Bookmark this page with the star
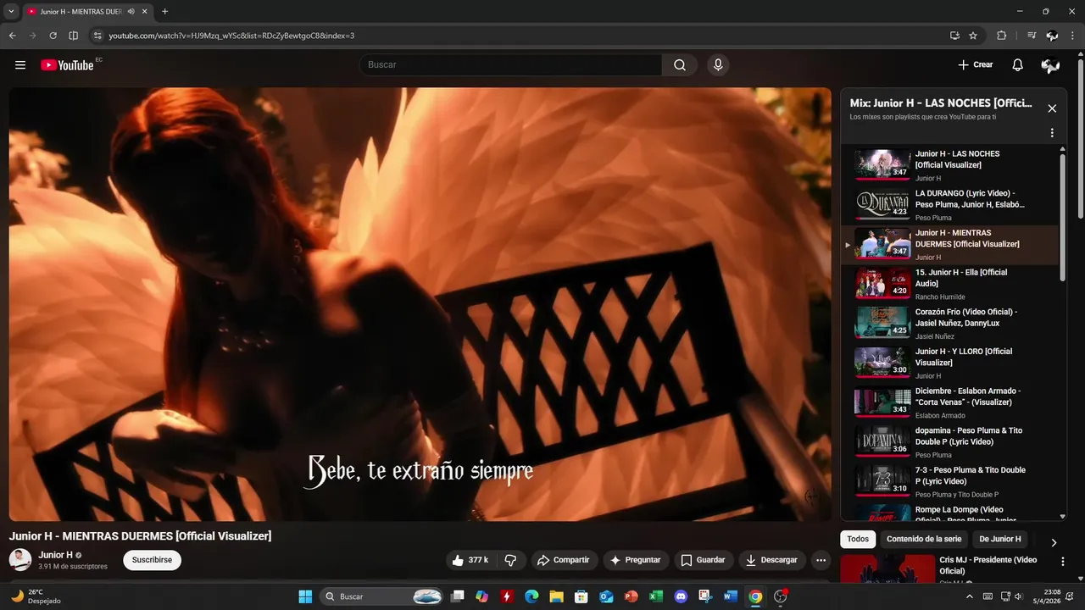 click(x=973, y=36)
